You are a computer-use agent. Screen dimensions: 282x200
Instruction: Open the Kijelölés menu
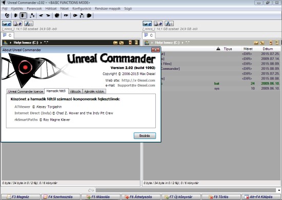tap(17, 8)
